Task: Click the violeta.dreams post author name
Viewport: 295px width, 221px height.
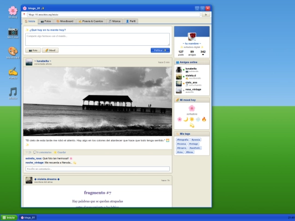Action: coord(47,179)
